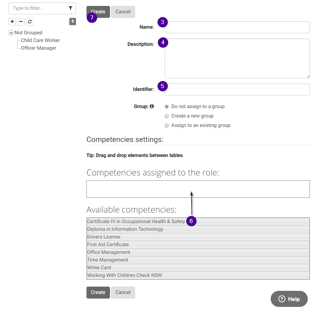
Task: Collapse the Not Grouped tree node
Action: 10,33
